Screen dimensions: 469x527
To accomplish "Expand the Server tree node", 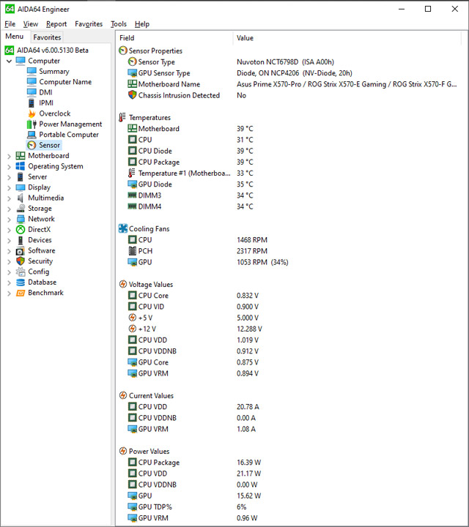I will click(x=9, y=177).
